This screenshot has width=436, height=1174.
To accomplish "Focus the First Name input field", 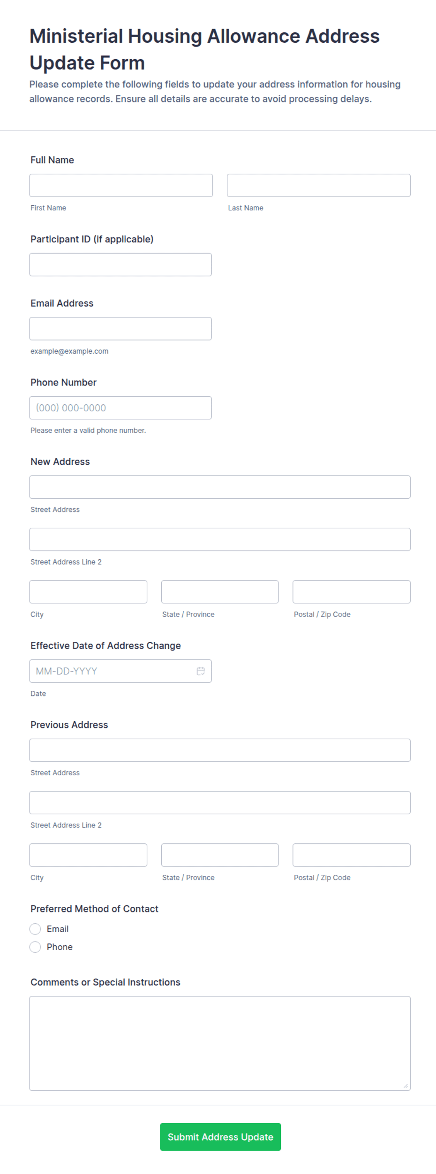I will point(121,185).
